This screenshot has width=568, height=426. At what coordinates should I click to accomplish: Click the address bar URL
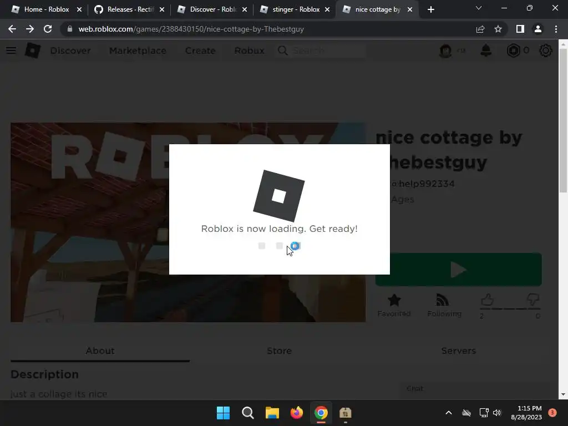(191, 29)
